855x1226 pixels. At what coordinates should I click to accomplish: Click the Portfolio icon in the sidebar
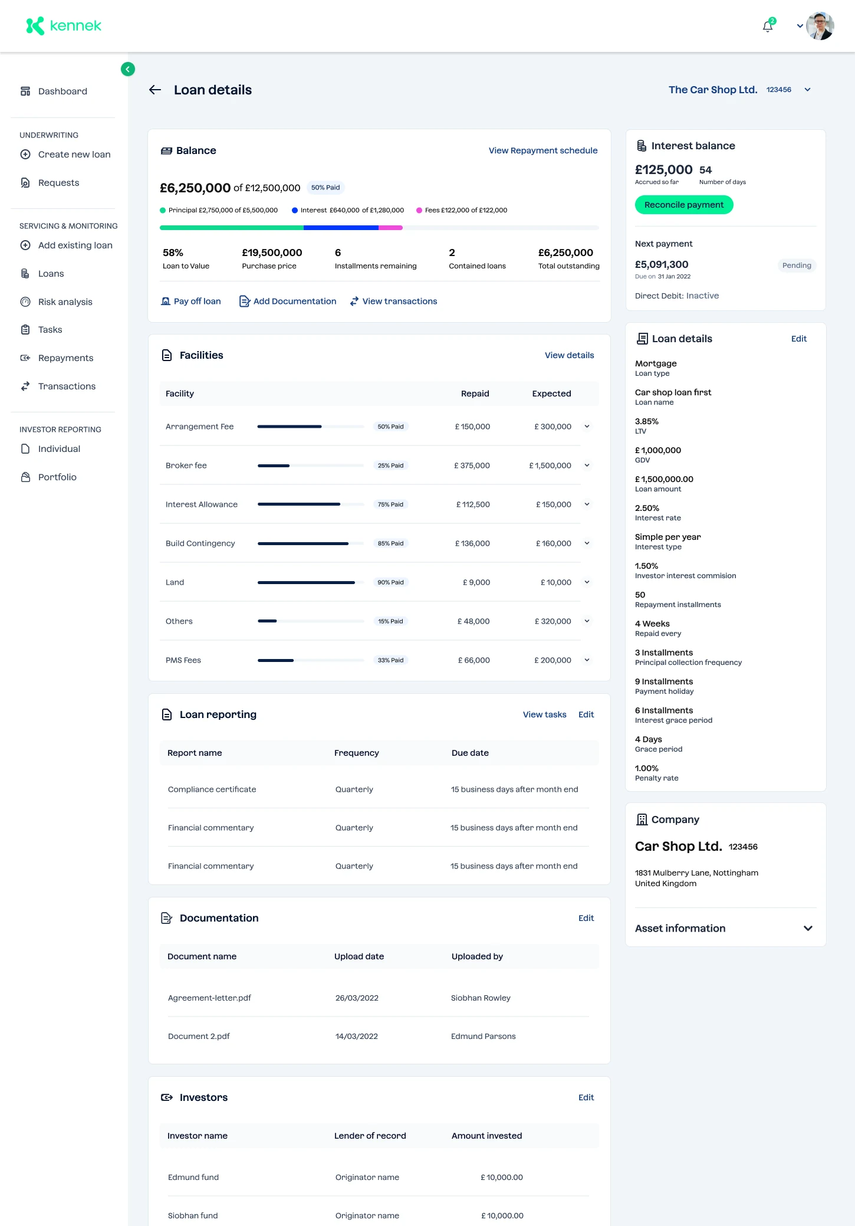[25, 477]
